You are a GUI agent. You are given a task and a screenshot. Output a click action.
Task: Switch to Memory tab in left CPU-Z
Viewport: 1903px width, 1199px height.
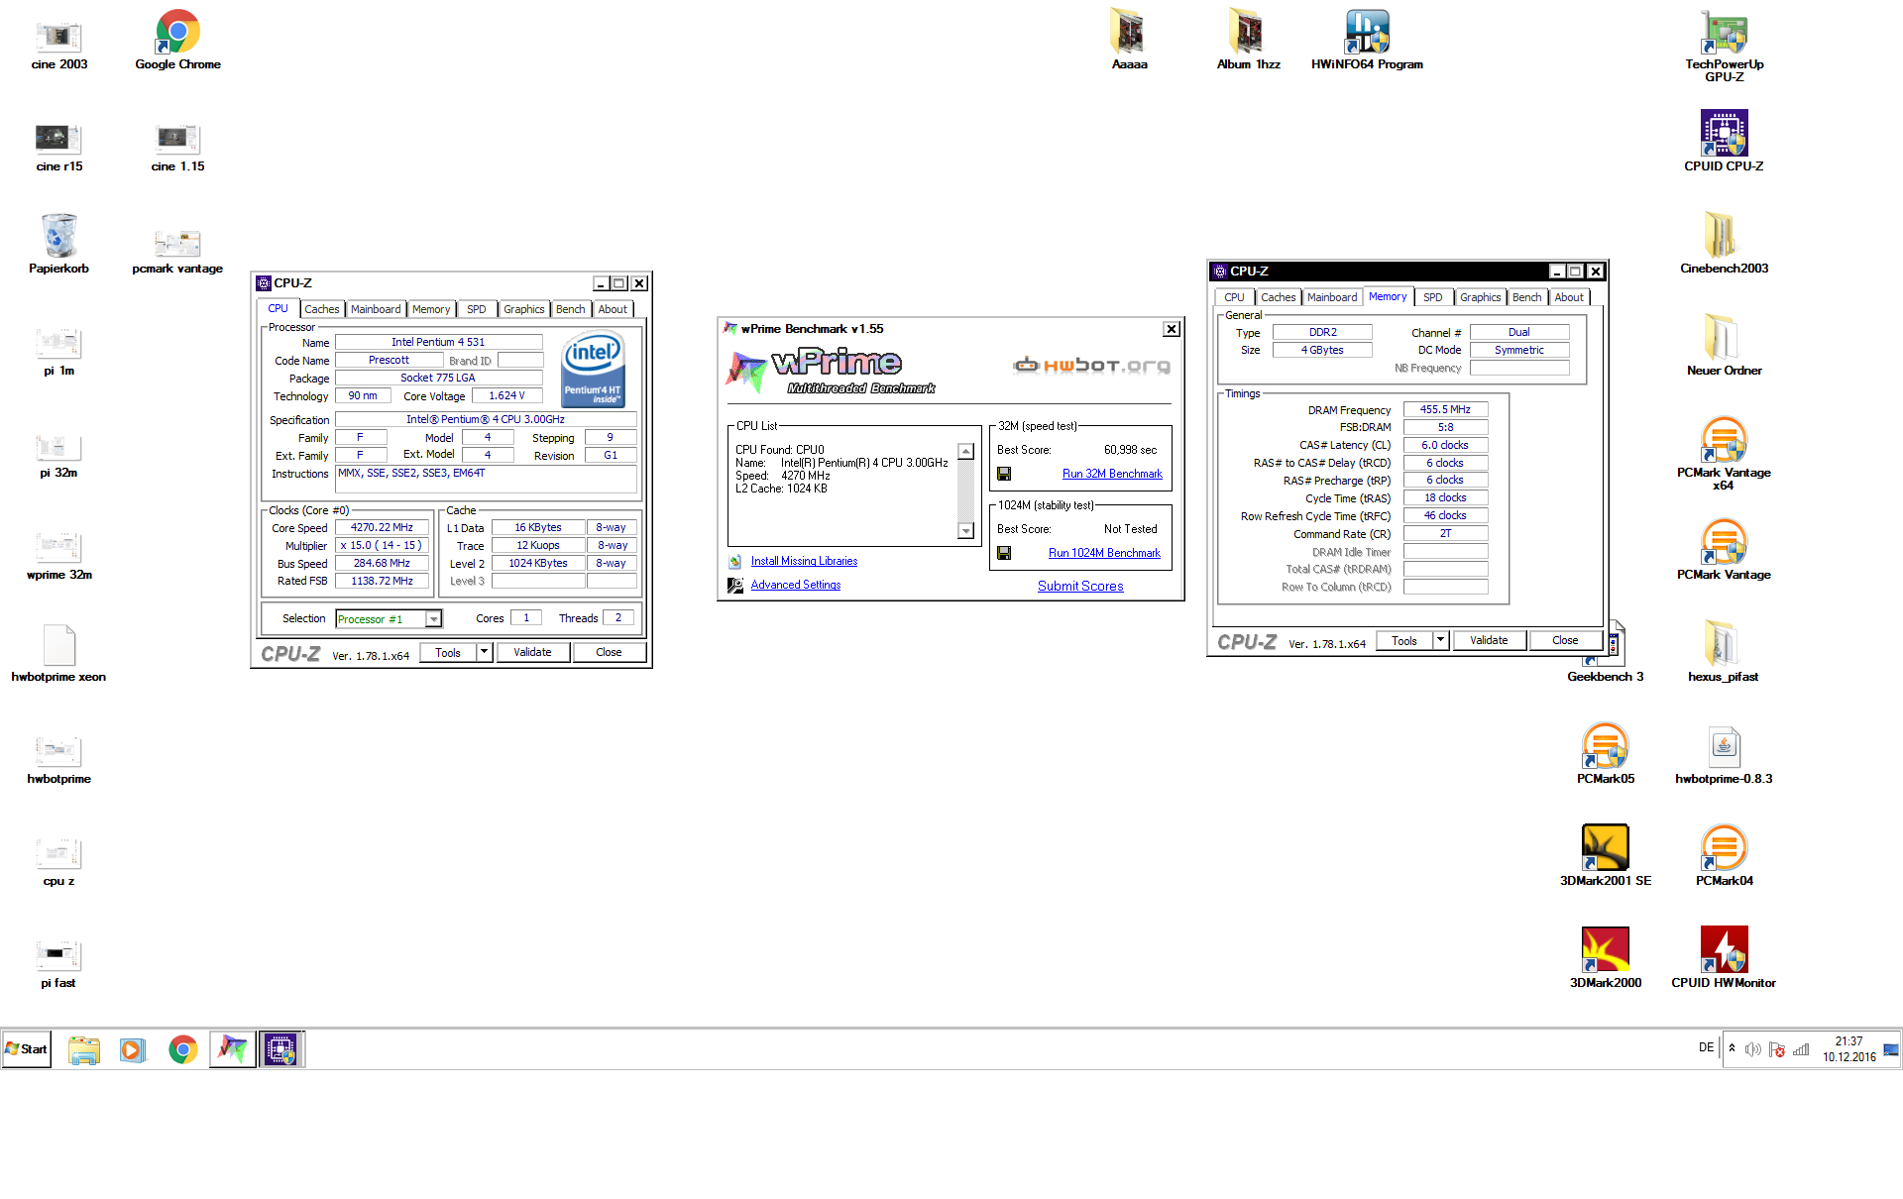tap(431, 309)
